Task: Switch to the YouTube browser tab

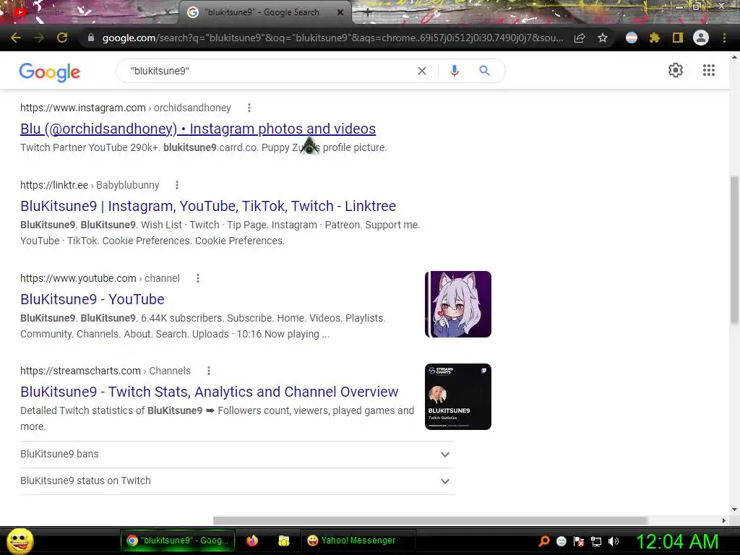Action: pos(90,12)
